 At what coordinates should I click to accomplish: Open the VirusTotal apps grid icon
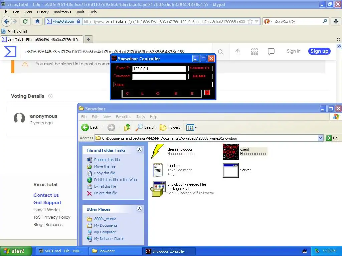254,52
